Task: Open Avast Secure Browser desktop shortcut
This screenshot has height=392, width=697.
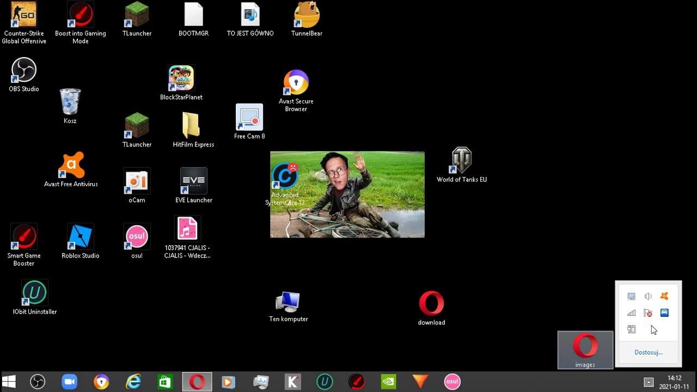Action: click(296, 91)
